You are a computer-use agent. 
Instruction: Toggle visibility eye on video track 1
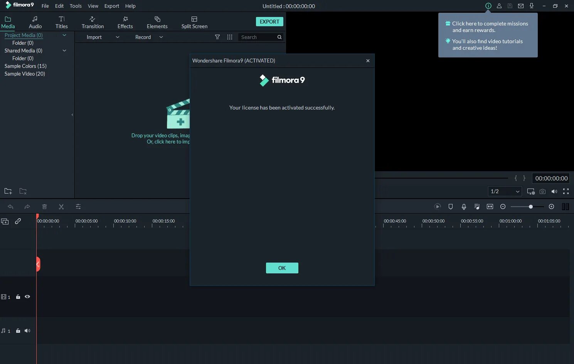(27, 297)
